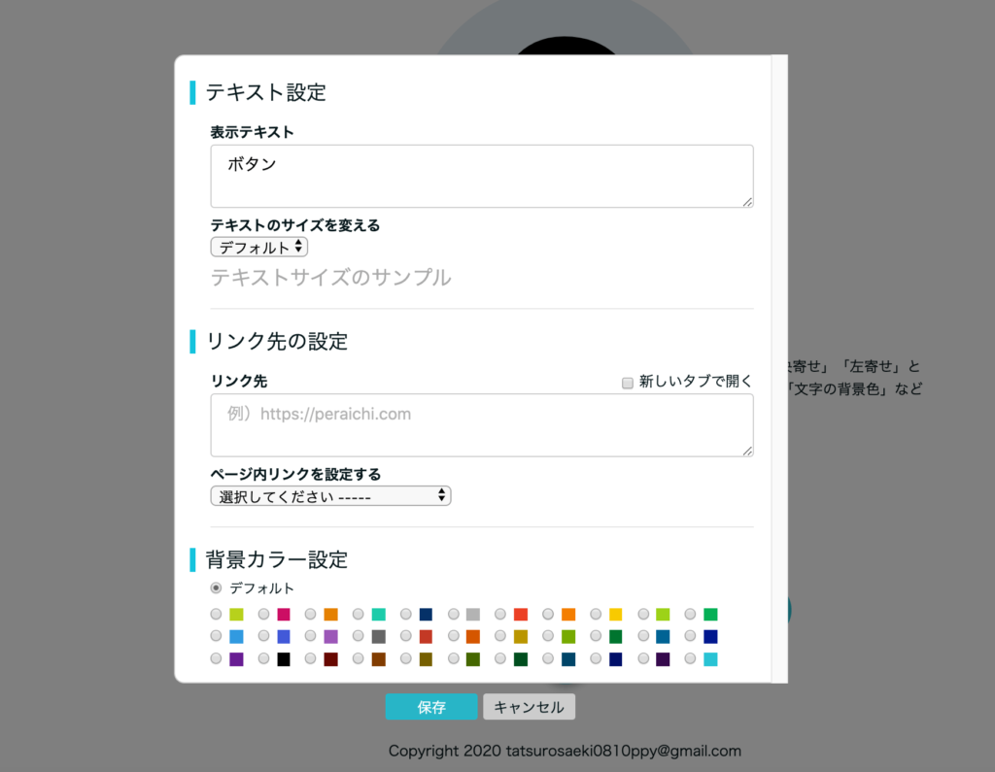Open the text size dropdown
Image resolution: width=995 pixels, height=772 pixels.
258,248
